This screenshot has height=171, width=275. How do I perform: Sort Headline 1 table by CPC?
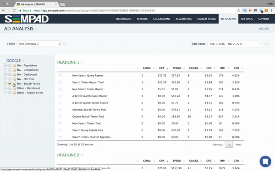click(x=209, y=68)
